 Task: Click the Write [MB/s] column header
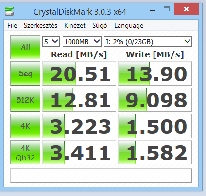[155, 54]
